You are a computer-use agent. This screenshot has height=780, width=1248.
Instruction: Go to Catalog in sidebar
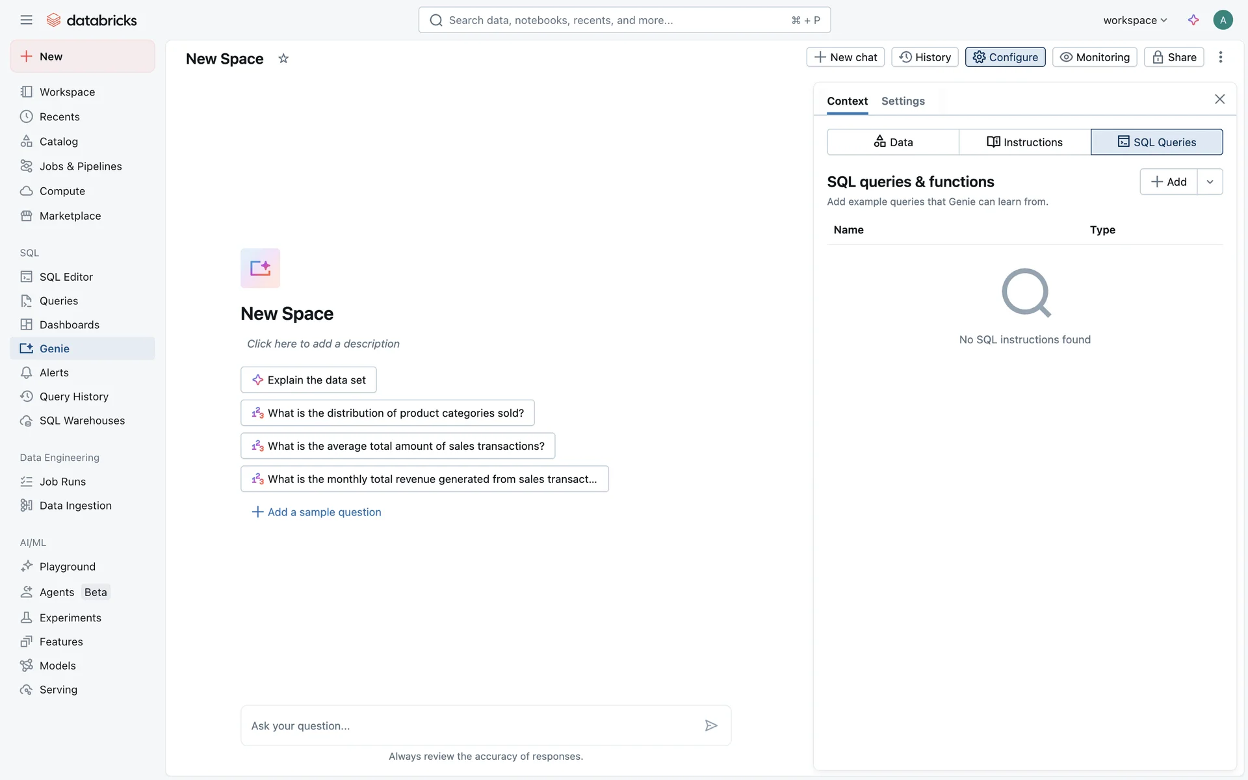coord(58,142)
